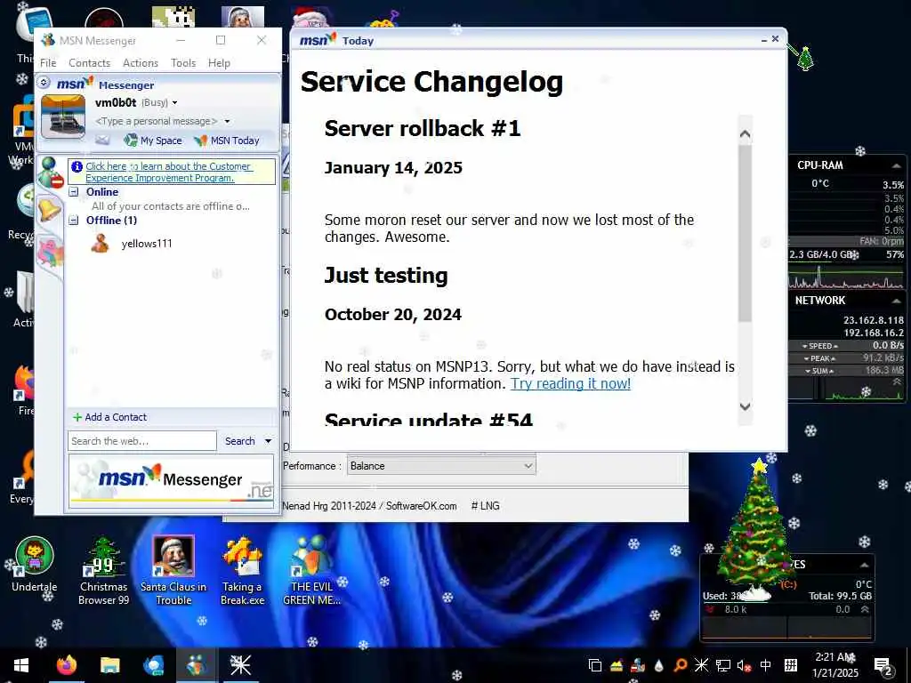Click the Search the web input field

pyautogui.click(x=142, y=441)
